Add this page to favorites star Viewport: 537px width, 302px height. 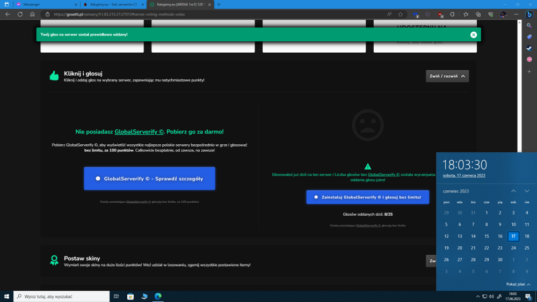coord(401,14)
